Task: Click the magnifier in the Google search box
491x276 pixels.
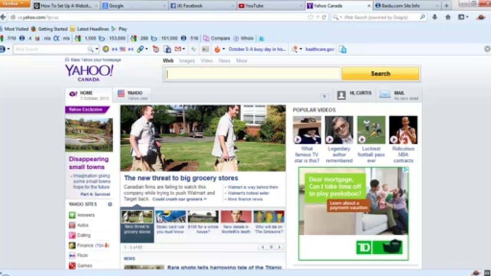Action: (x=422, y=17)
